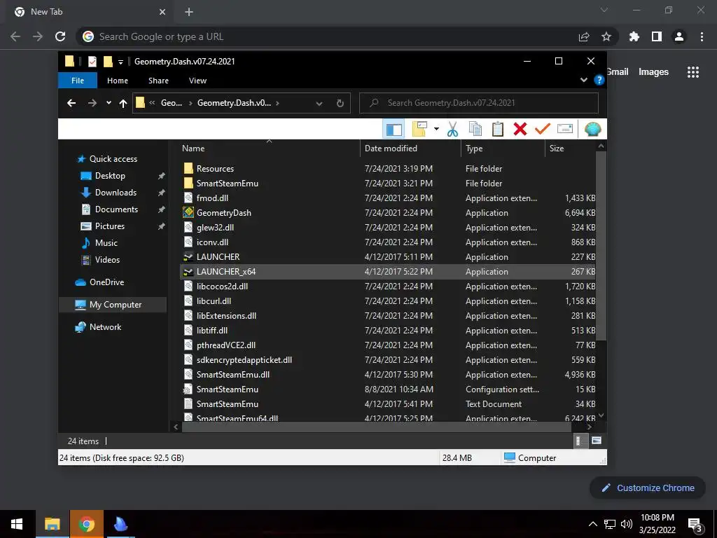Click the Copy pages icon
717x538 pixels.
[475, 129]
